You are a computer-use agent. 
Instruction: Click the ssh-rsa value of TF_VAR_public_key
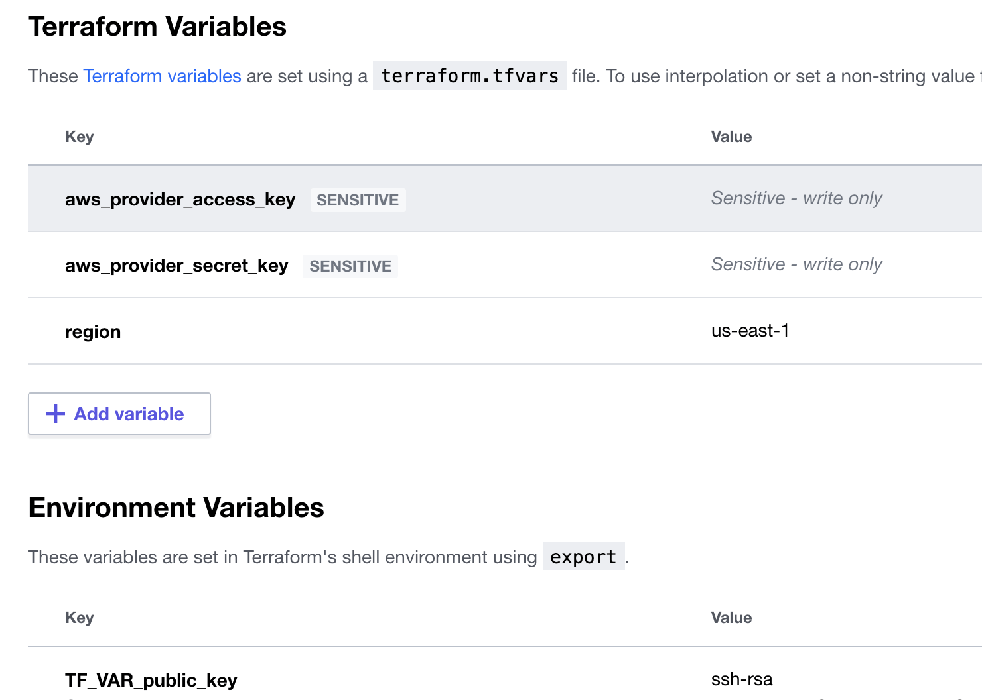(742, 679)
